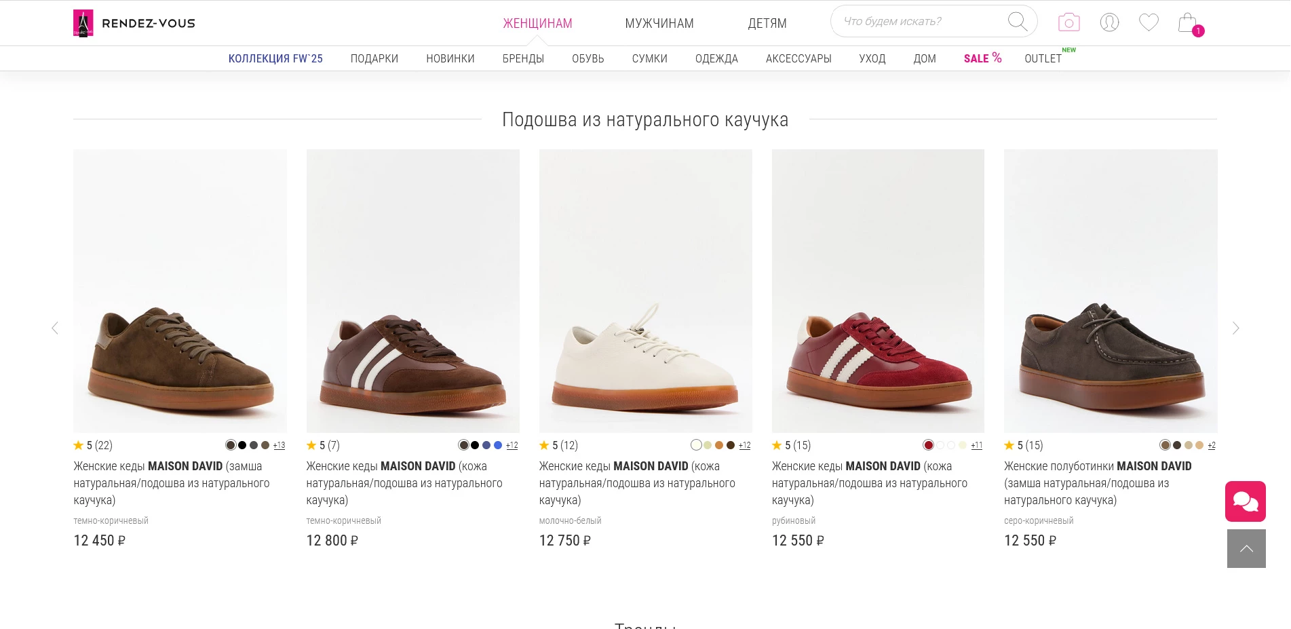Open the wishlist heart icon

(1149, 22)
